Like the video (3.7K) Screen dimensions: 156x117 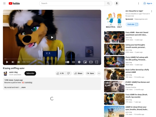[60, 73]
